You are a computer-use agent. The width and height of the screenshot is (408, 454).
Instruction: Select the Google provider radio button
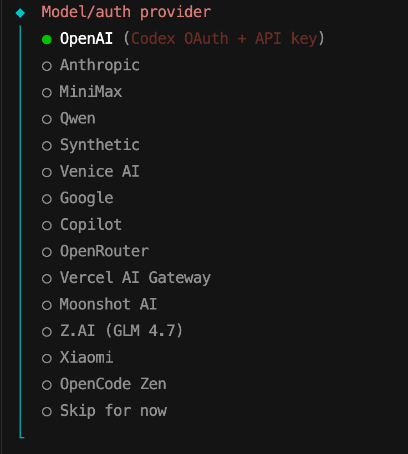(x=47, y=198)
